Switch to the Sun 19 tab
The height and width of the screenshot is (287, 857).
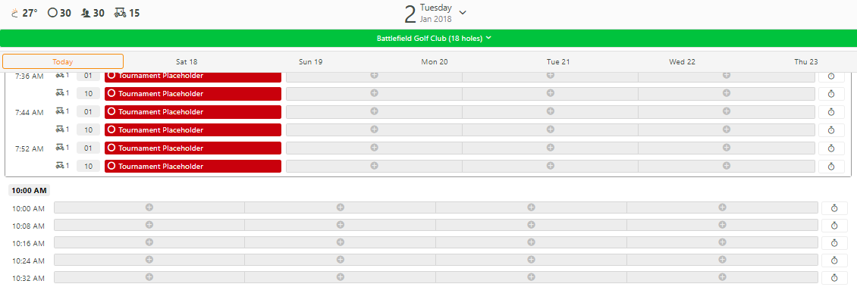pos(310,61)
